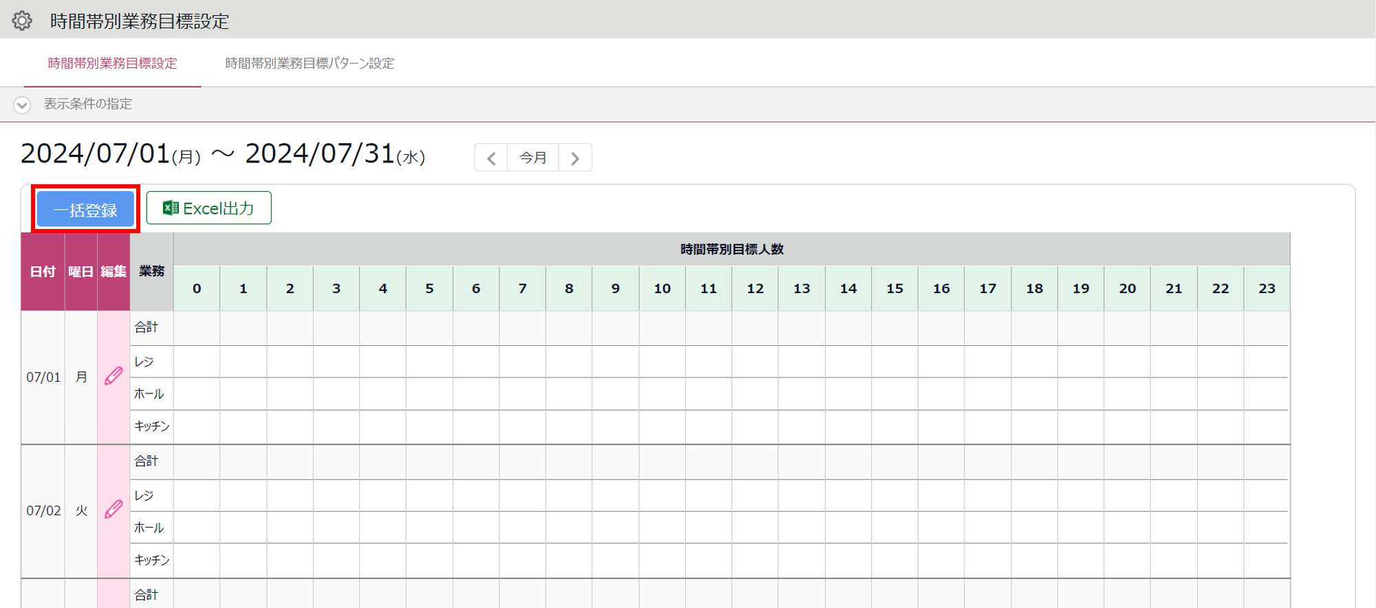
Task: Click the 07/01 date cell
Action: [43, 377]
